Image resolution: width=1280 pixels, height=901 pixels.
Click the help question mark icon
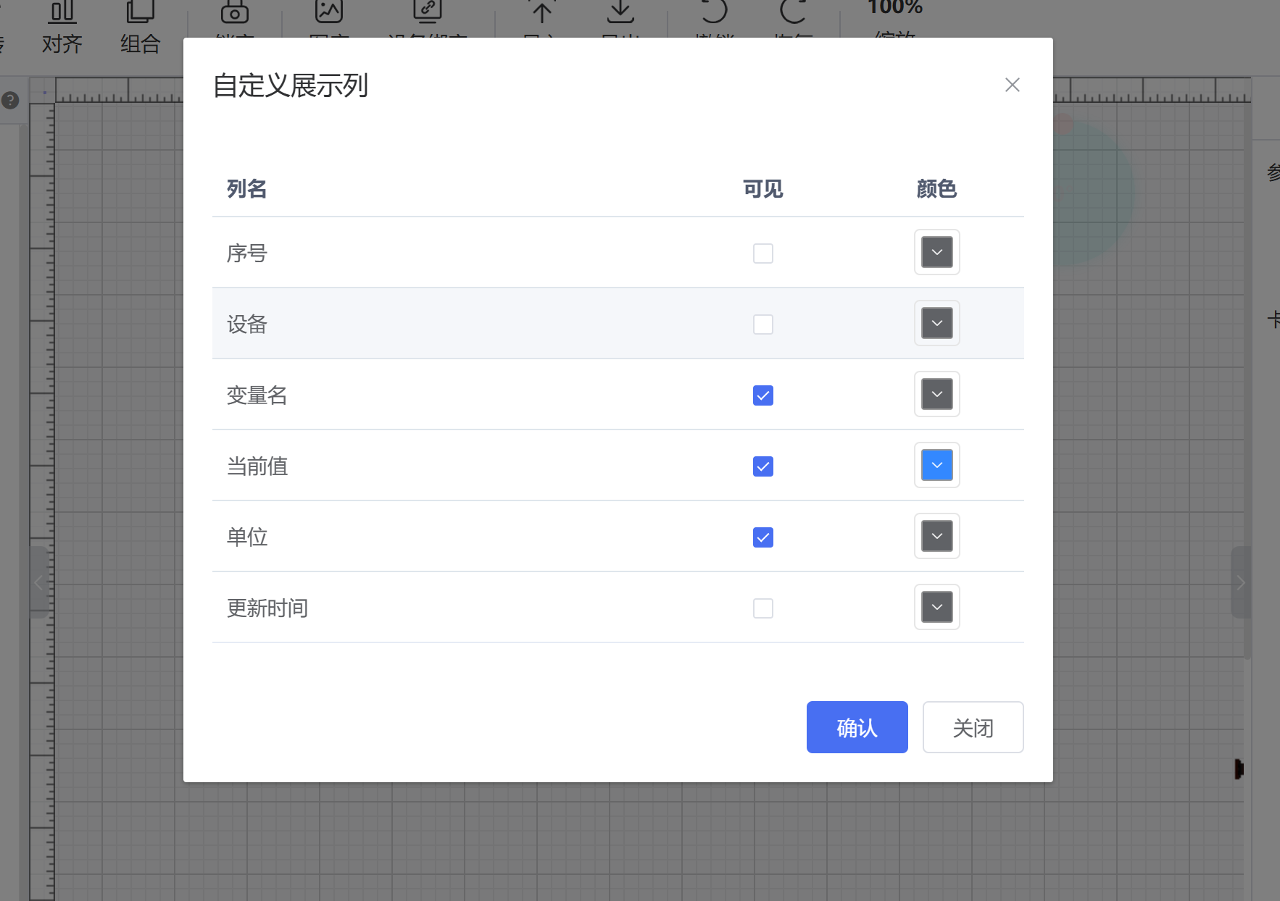point(10,100)
